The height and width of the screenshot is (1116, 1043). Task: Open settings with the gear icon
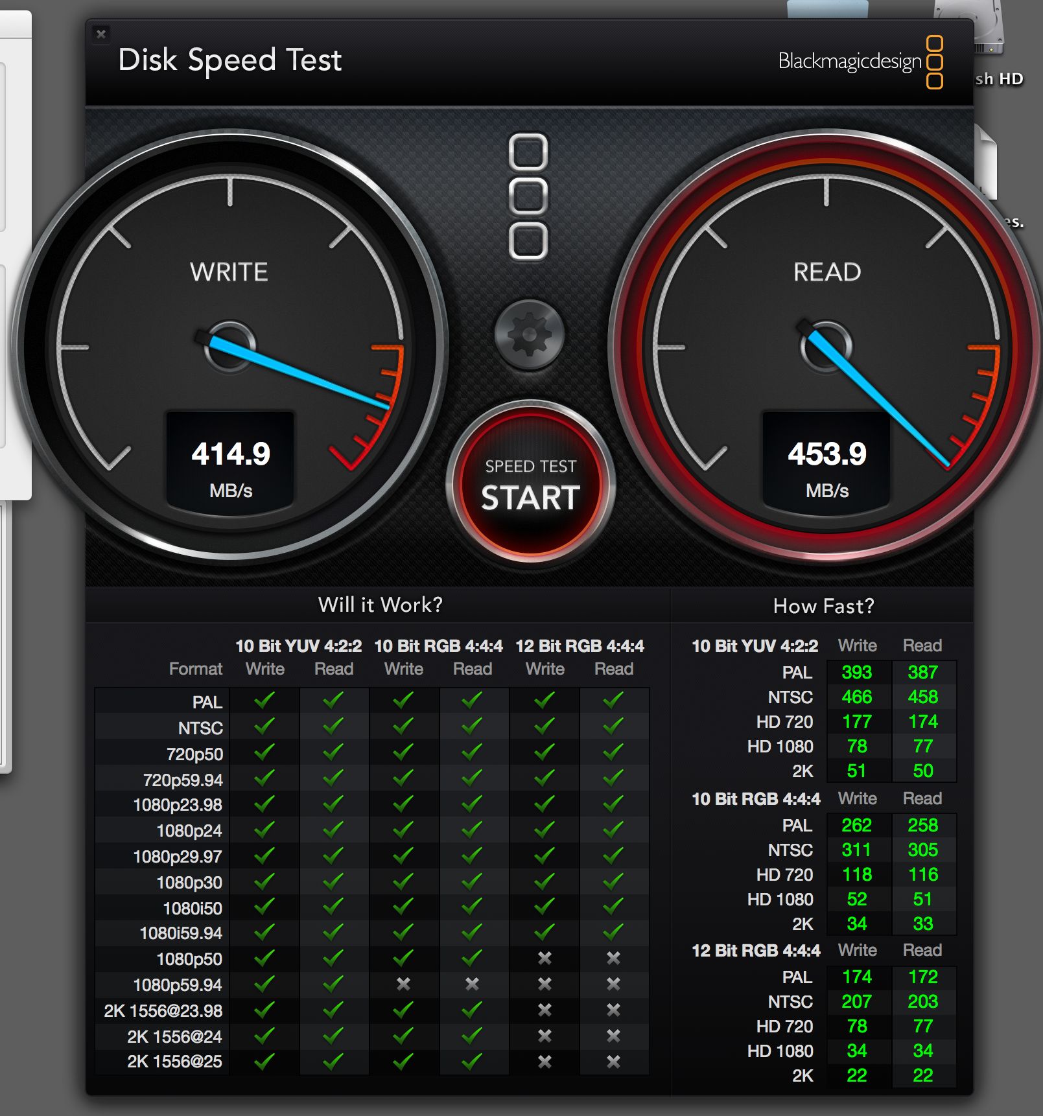click(x=530, y=335)
